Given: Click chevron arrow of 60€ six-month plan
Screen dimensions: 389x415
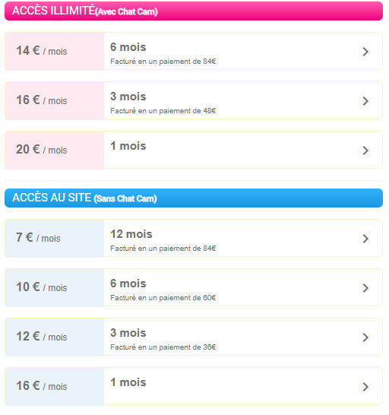Looking at the screenshot, I should [x=365, y=288].
